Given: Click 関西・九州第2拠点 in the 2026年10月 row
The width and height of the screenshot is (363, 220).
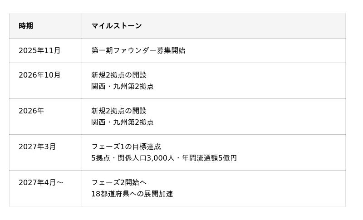Looking at the screenshot, I should (x=123, y=86).
